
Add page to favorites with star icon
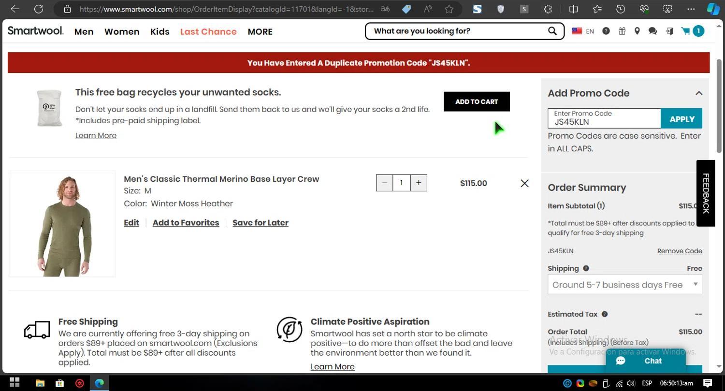[449, 9]
